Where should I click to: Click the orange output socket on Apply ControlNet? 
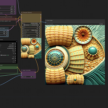[x=35, y=72]
